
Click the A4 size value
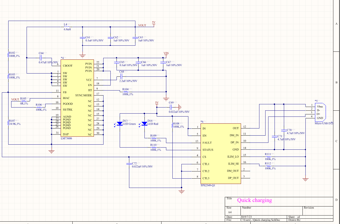pos(230,212)
